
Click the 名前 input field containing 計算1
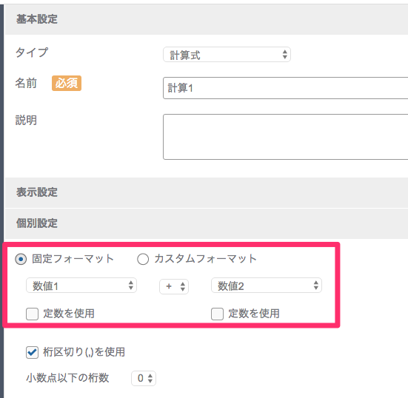click(x=285, y=88)
